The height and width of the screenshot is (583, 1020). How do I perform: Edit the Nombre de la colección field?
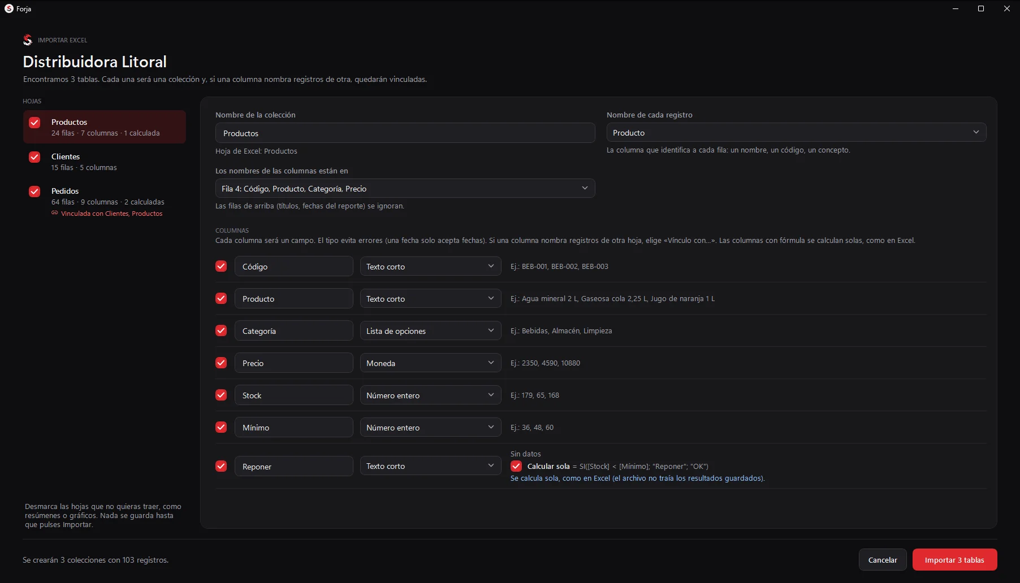405,133
